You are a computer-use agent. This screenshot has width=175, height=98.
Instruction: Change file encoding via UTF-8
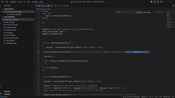coord(151,97)
